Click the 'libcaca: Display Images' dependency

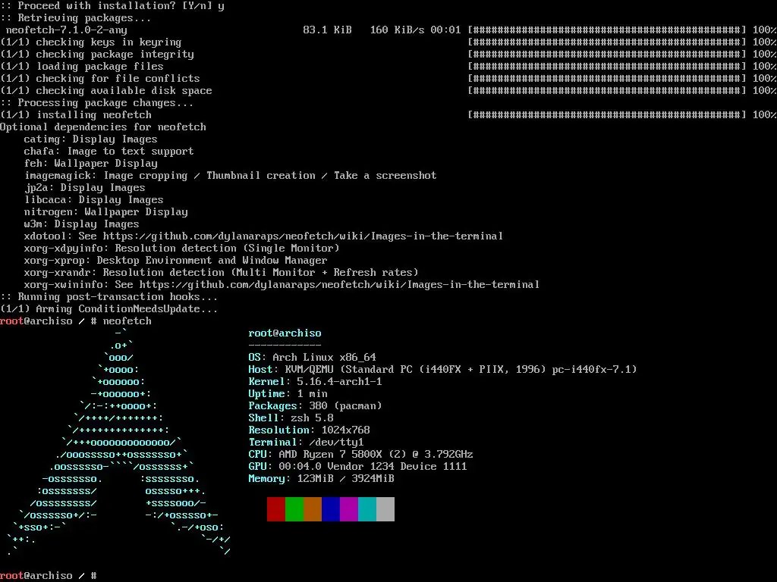pyautogui.click(x=93, y=200)
